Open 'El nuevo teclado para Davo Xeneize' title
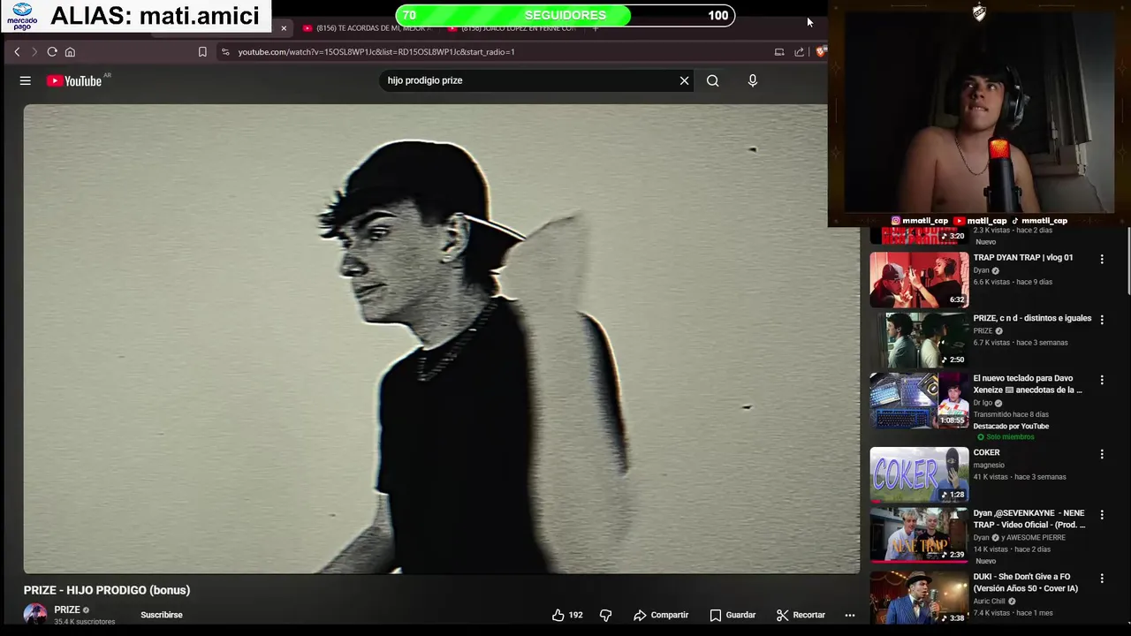 tap(1029, 384)
